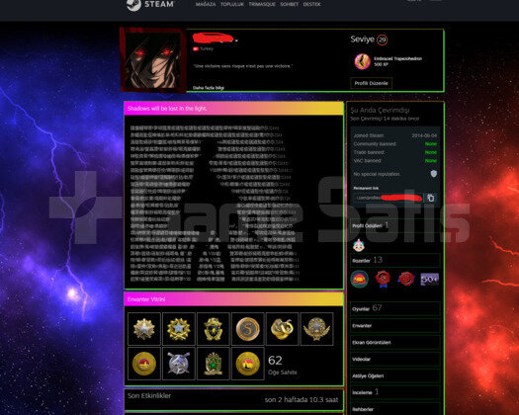Click the red seal badge beside 50+ badge

(x=406, y=279)
